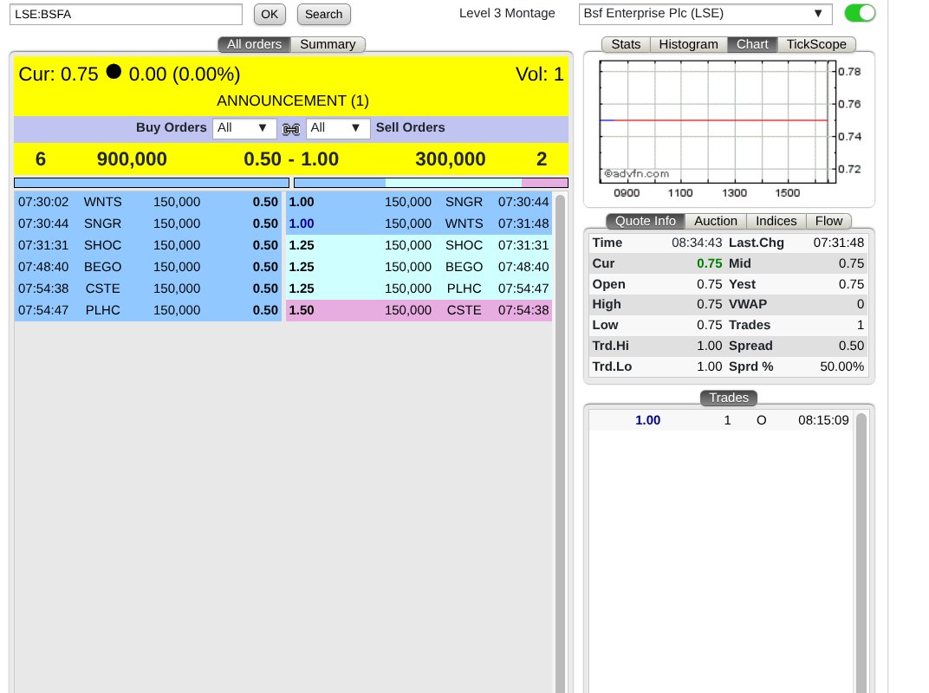This screenshot has width=929, height=693.
Task: Click the Cur: 0.75 price header
Action: (x=58, y=74)
